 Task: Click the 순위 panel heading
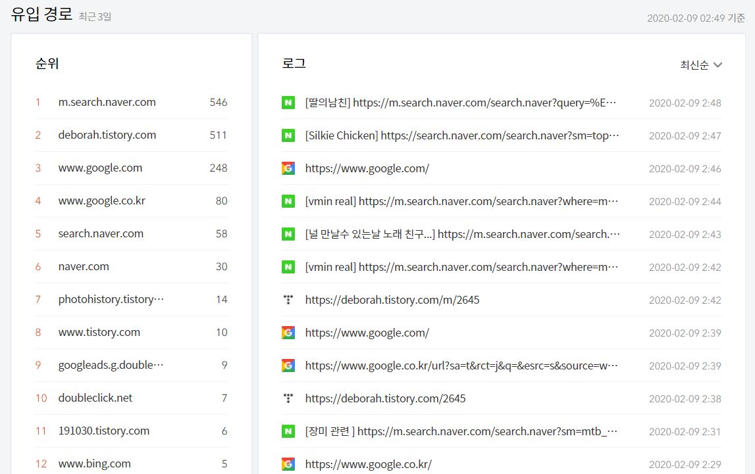pyautogui.click(x=47, y=64)
